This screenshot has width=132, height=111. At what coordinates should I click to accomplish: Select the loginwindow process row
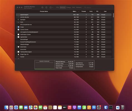[64, 37]
